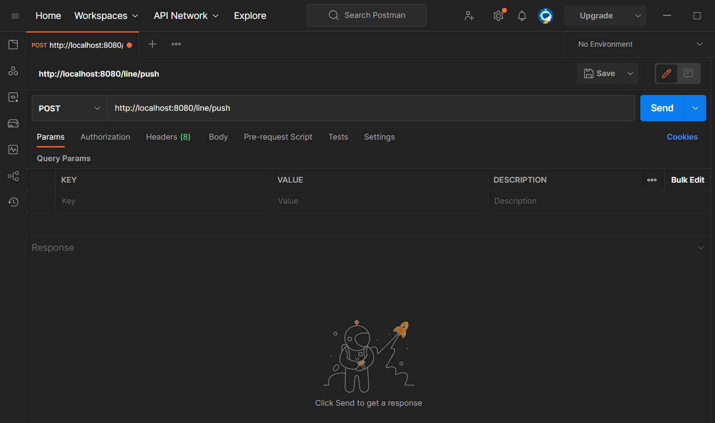Maximize the Postman window
This screenshot has width=715, height=423.
coord(697,16)
